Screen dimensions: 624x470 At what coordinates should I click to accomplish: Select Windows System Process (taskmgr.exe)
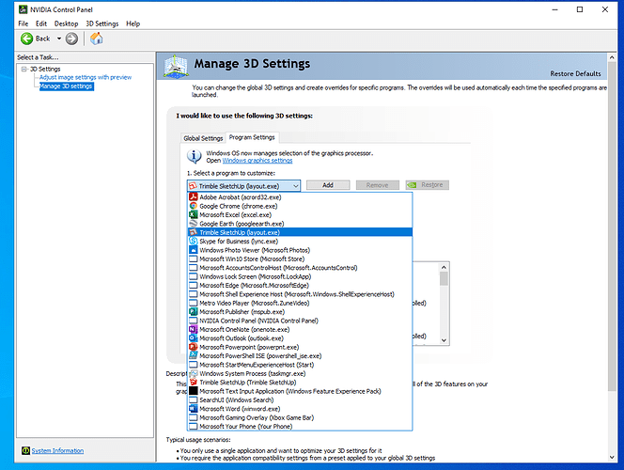(x=300, y=373)
